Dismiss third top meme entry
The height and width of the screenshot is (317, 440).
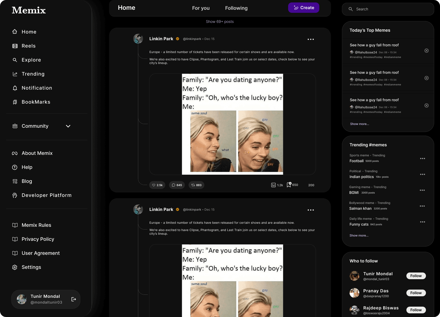[x=427, y=105]
